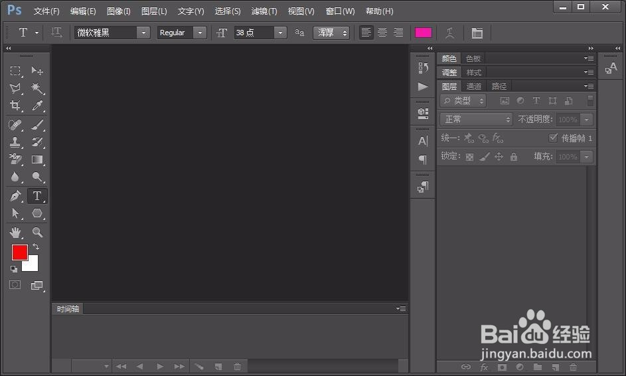This screenshot has height=376, width=626.
Task: Select the Gradient tool
Action: (x=37, y=159)
